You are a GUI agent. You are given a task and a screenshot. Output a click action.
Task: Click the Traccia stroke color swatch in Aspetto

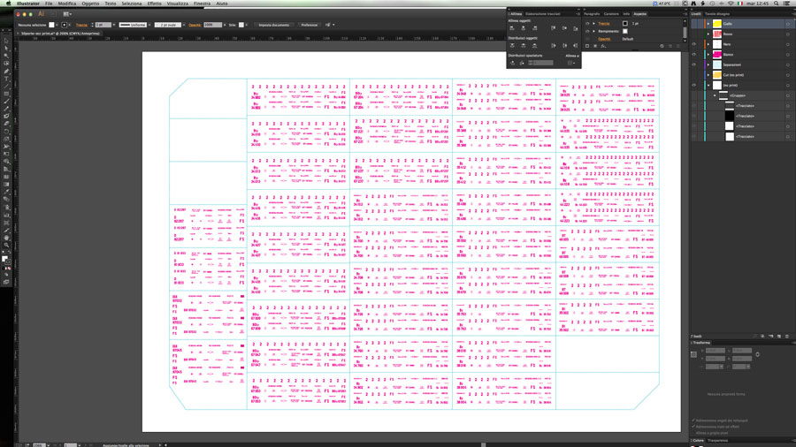(625, 23)
